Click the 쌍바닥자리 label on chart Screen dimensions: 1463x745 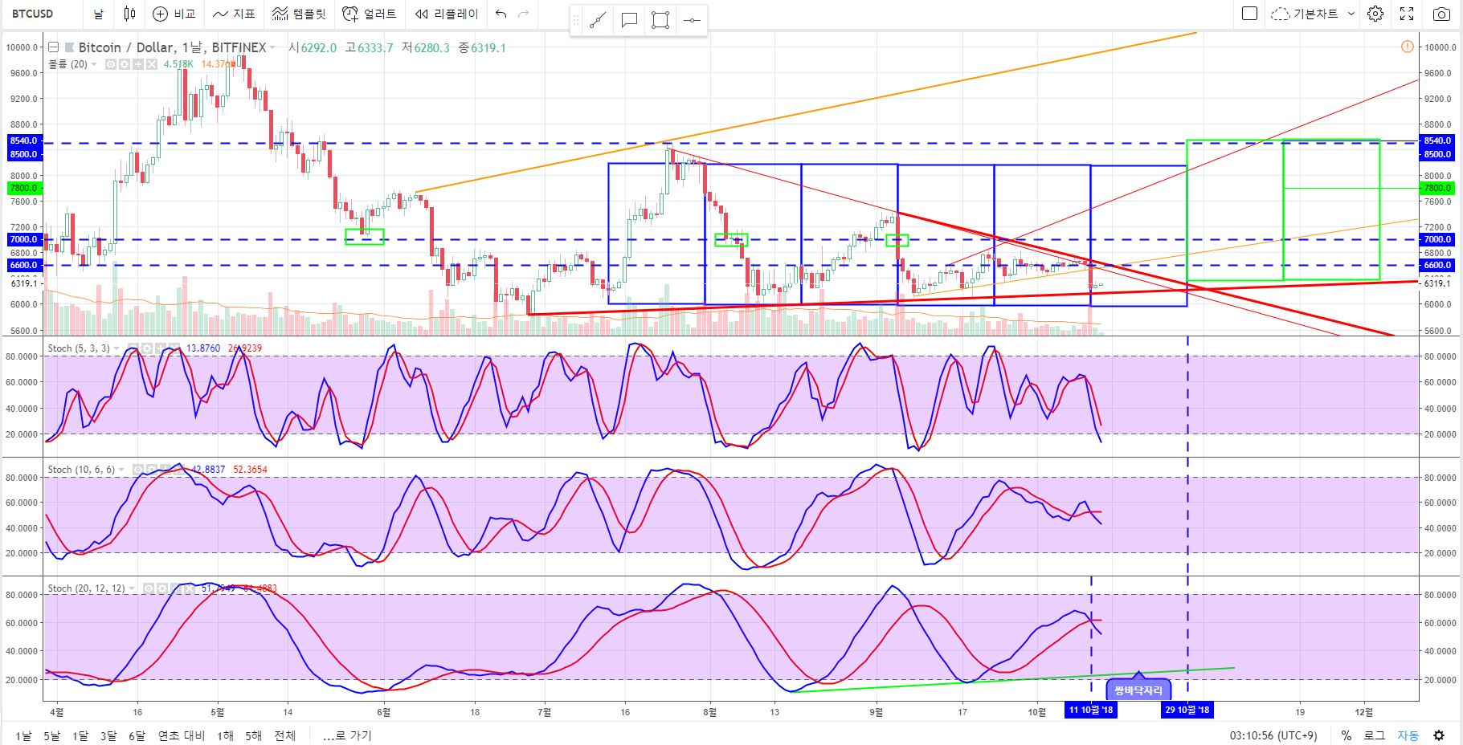pos(1138,690)
